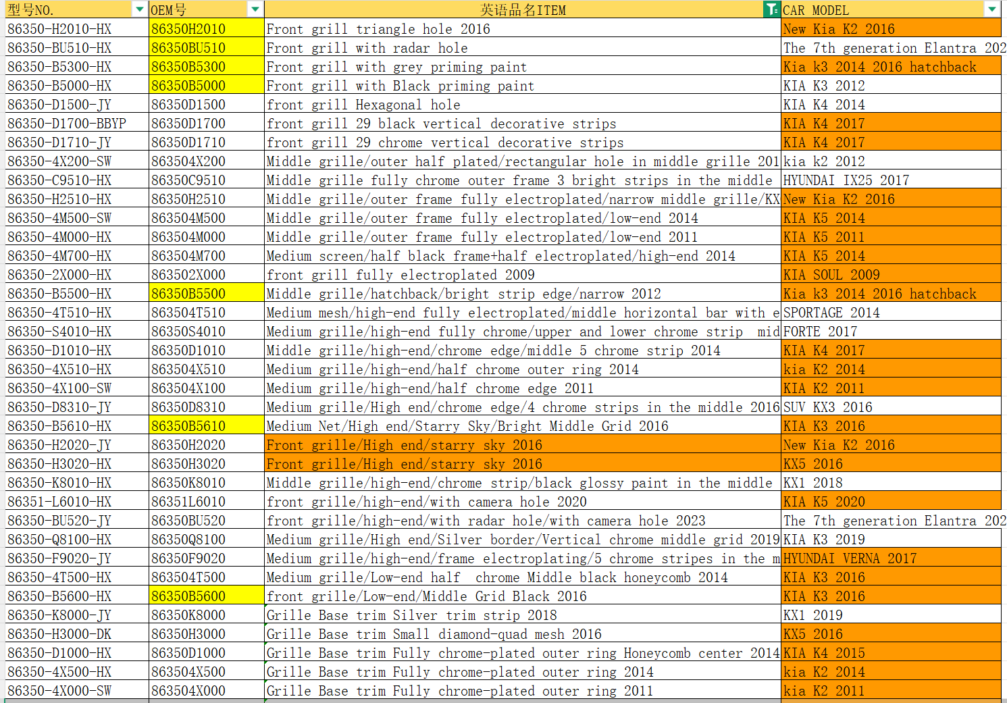This screenshot has height=703, width=1007.
Task: Select cell Front grill triangle hole 2016
Action: pyautogui.click(x=521, y=29)
